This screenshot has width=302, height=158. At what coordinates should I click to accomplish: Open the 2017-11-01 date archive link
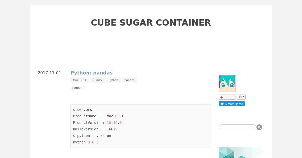[49, 73]
